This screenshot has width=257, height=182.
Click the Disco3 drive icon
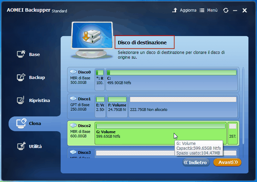tap(73, 152)
